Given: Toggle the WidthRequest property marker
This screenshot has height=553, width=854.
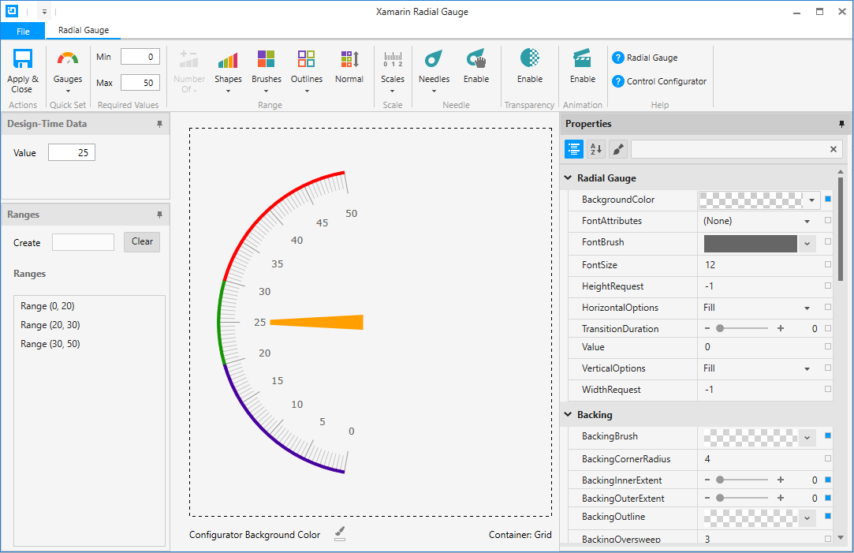Looking at the screenshot, I should pyautogui.click(x=828, y=389).
